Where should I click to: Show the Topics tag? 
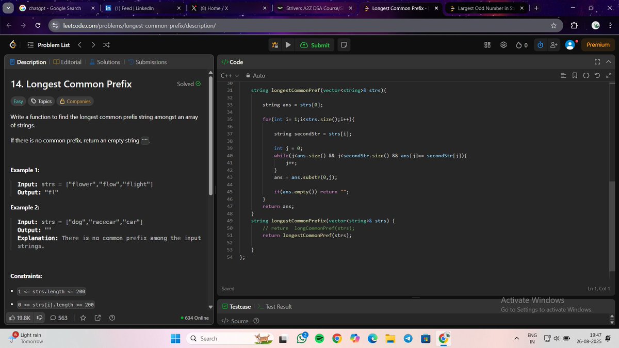pyautogui.click(x=42, y=101)
